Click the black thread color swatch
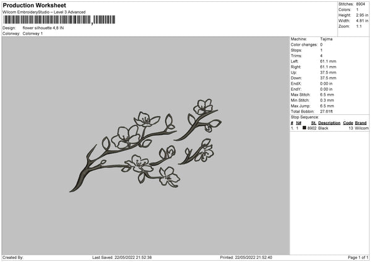Screen dimensions: 371x262 tap(304, 128)
